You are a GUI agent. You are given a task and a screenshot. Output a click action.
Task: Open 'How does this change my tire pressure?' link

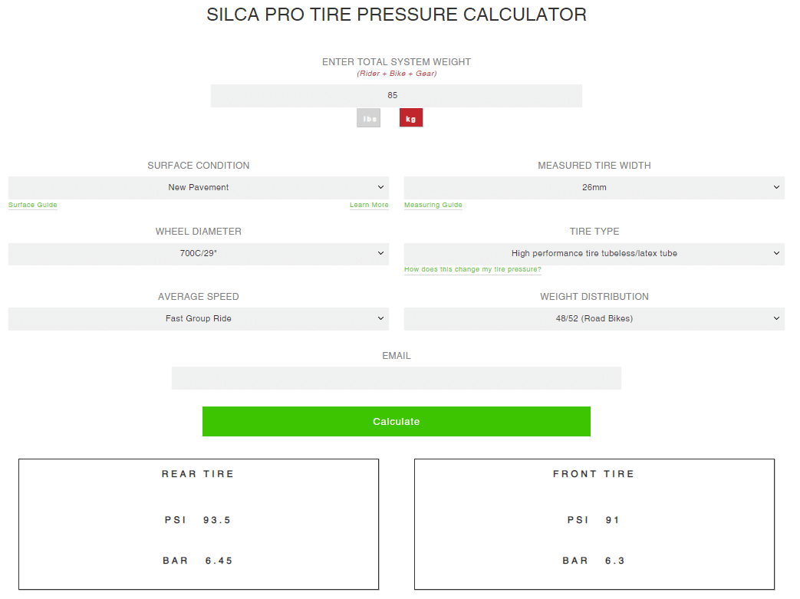coord(472,269)
